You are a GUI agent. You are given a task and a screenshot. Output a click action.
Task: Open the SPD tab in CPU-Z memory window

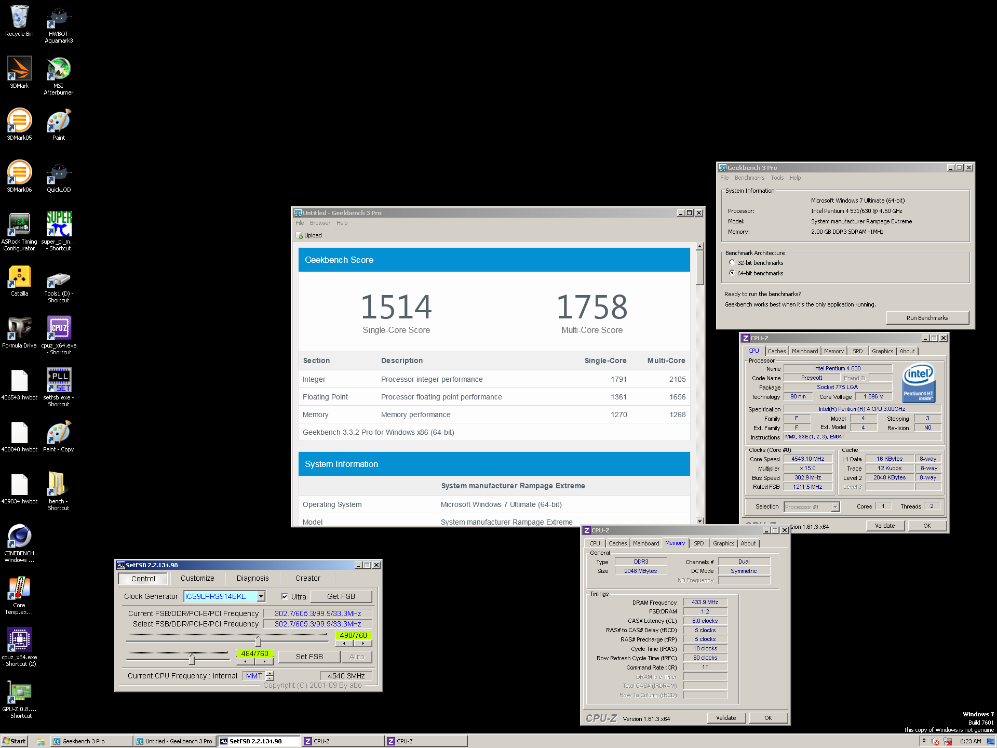click(x=699, y=543)
